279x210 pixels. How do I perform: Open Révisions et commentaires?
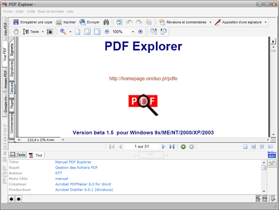[x=182, y=22]
